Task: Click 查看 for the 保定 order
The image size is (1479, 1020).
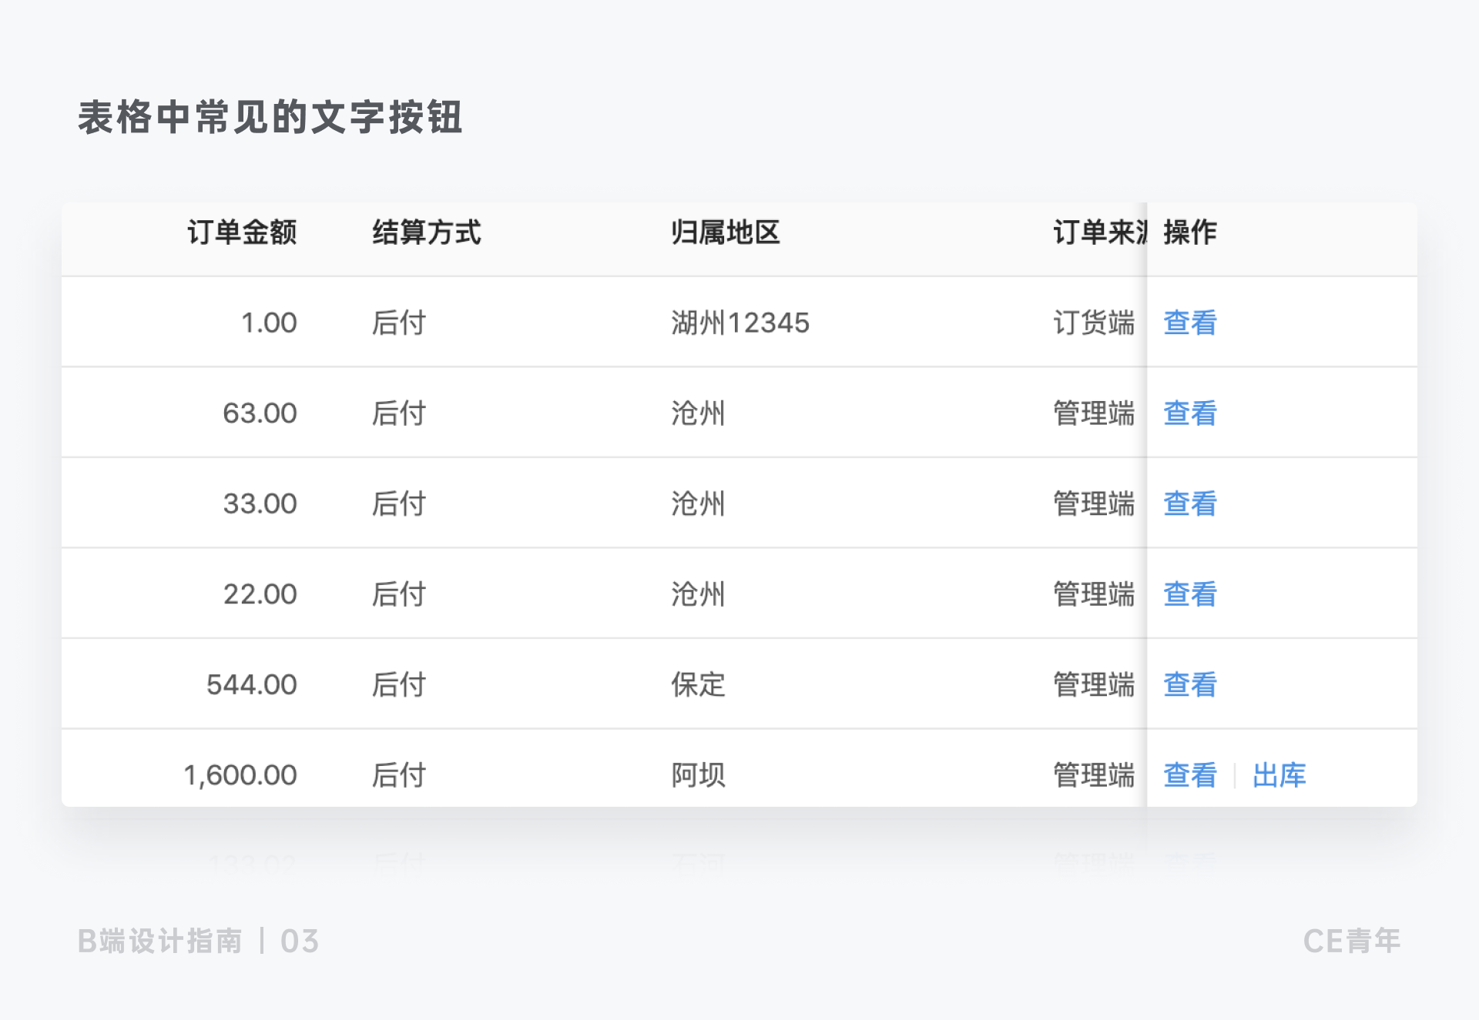Action: [x=1189, y=684]
